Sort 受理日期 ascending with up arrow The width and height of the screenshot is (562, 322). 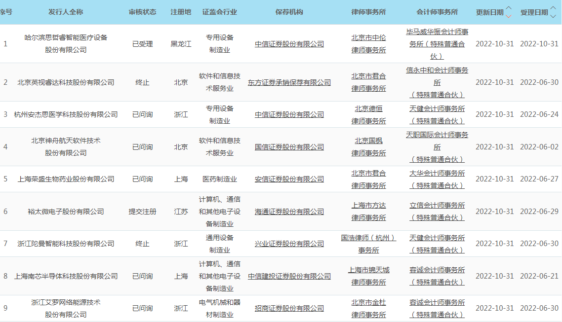coord(553,8)
